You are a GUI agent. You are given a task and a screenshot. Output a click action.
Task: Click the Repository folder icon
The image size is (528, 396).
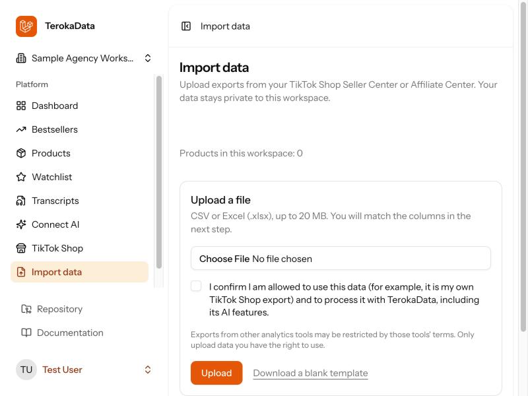tap(26, 309)
